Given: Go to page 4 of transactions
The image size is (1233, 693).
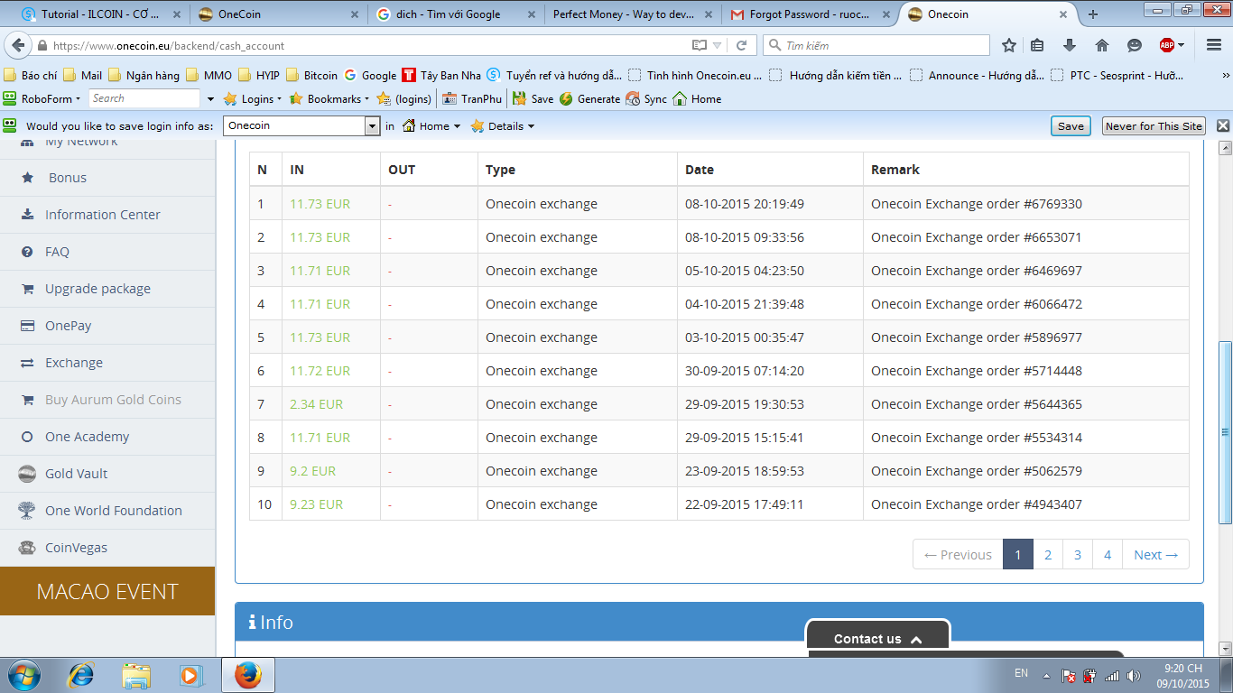Looking at the screenshot, I should 1107,555.
